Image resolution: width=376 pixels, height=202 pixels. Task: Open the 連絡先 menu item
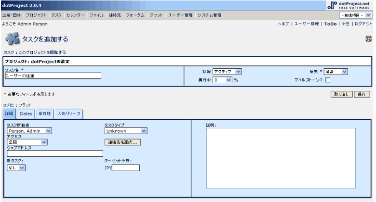click(115, 15)
